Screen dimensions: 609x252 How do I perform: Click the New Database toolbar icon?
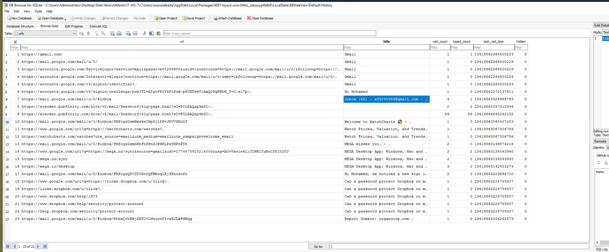click(9, 18)
